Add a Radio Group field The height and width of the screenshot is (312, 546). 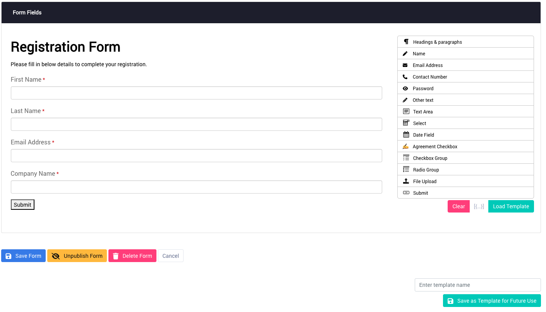(x=426, y=170)
